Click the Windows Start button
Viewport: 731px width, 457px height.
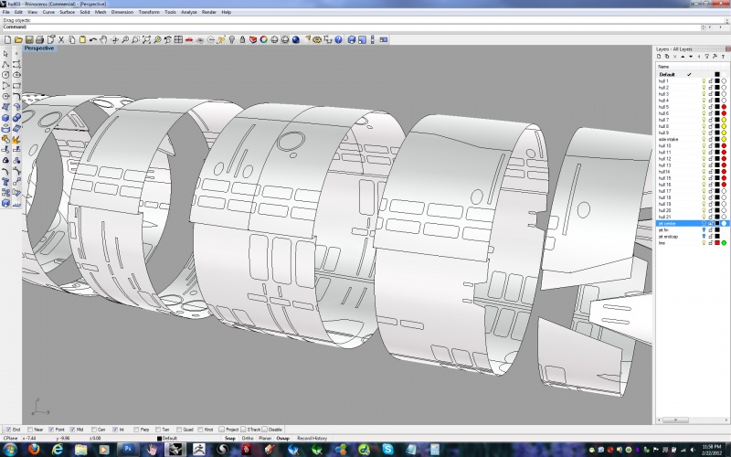(9, 449)
